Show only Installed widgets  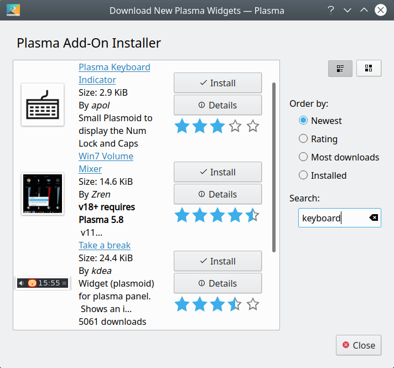303,175
